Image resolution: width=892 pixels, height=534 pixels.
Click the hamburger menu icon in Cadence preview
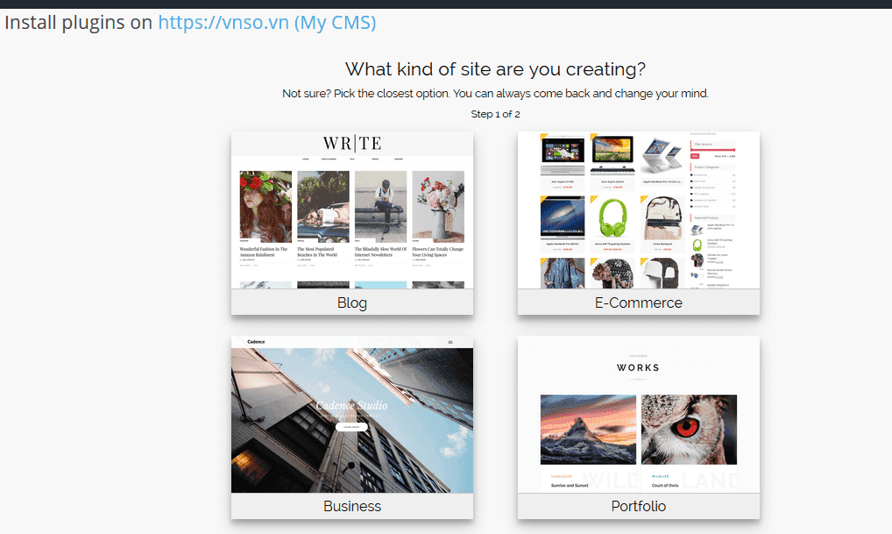(x=450, y=342)
